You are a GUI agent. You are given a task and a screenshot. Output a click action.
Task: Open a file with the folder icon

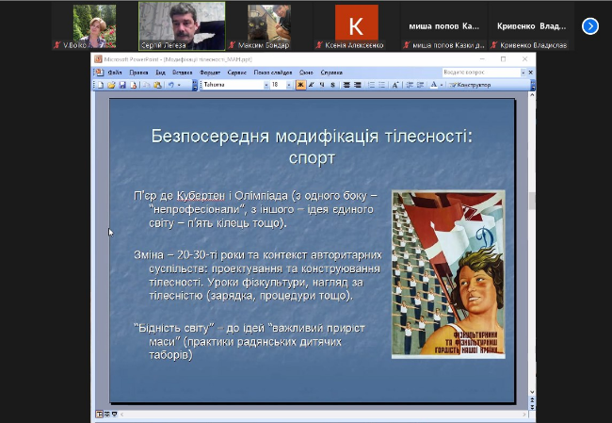click(112, 85)
